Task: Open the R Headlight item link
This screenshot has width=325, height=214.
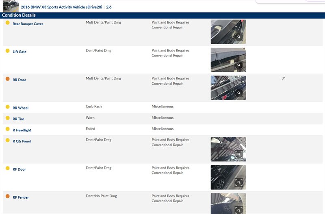Action: (22, 130)
